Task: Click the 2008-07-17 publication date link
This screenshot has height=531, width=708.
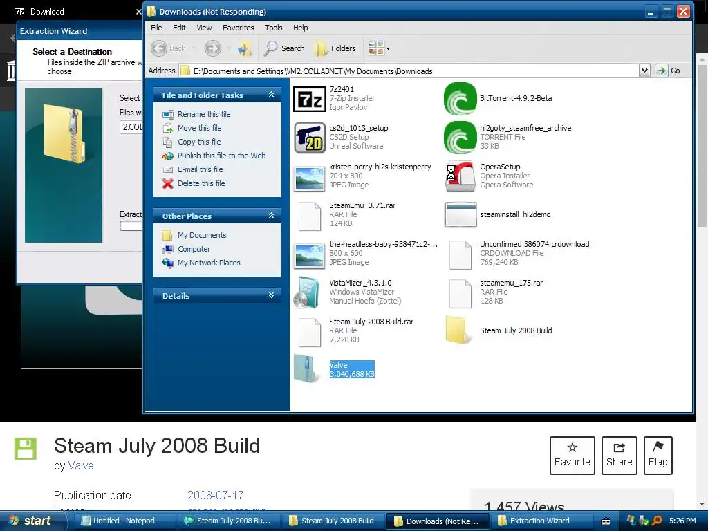Action: tap(216, 495)
